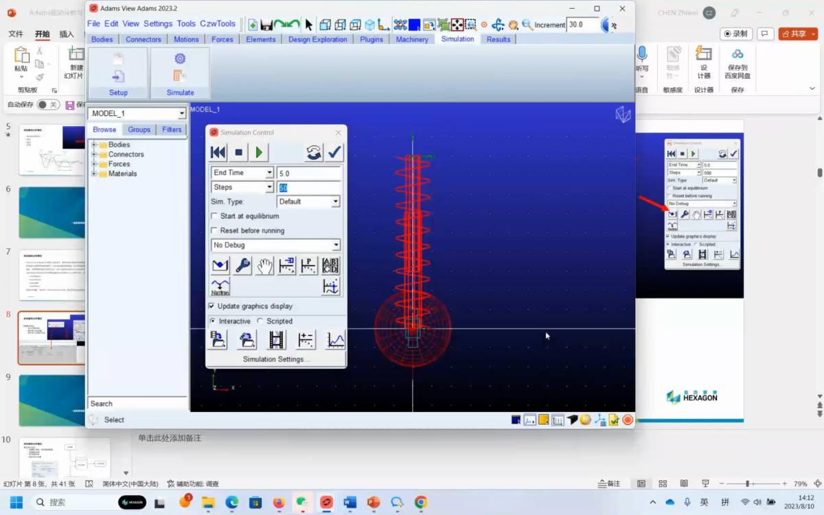Screen dimensions: 824x515
Task: Click the Simulation Settings... button
Action: pyautogui.click(x=276, y=359)
